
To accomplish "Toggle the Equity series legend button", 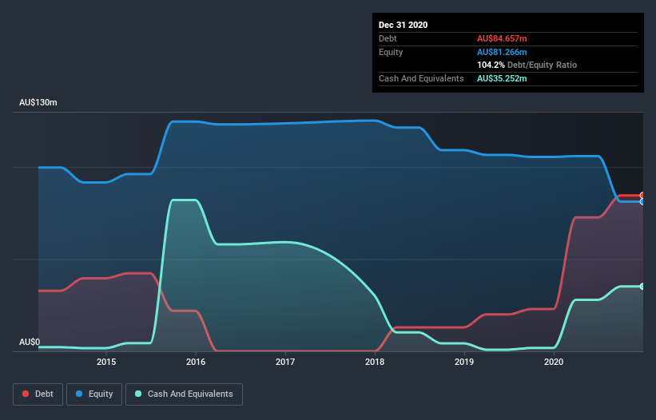I will 94,394.
